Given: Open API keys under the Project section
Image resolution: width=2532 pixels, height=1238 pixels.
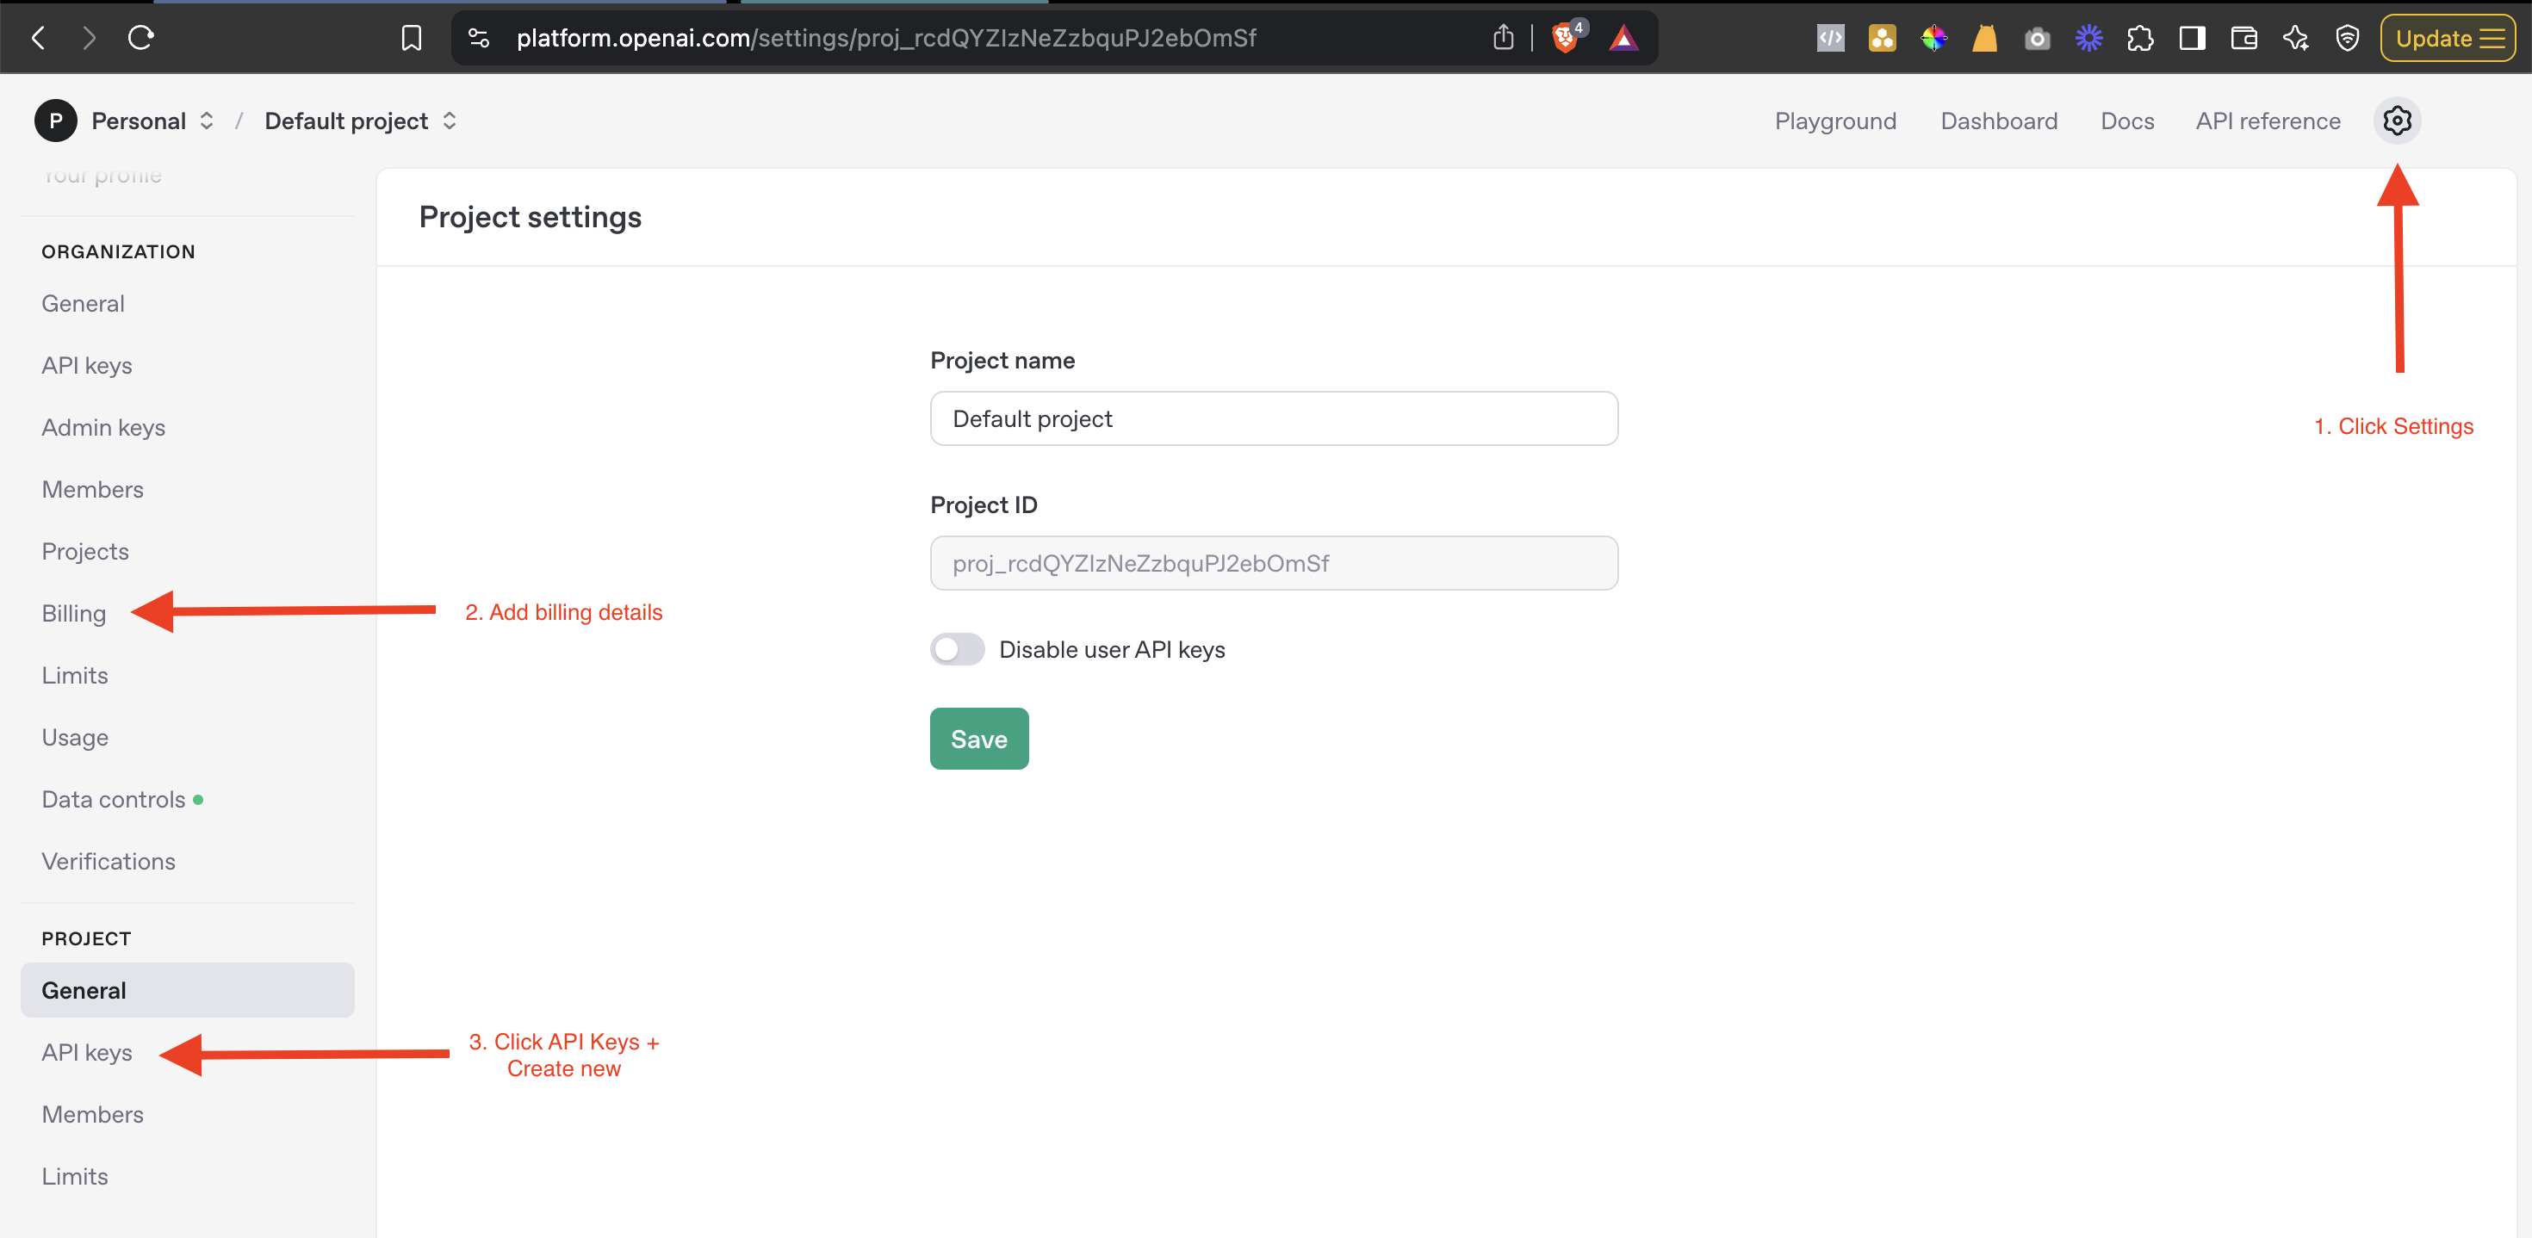Looking at the screenshot, I should pos(86,1052).
